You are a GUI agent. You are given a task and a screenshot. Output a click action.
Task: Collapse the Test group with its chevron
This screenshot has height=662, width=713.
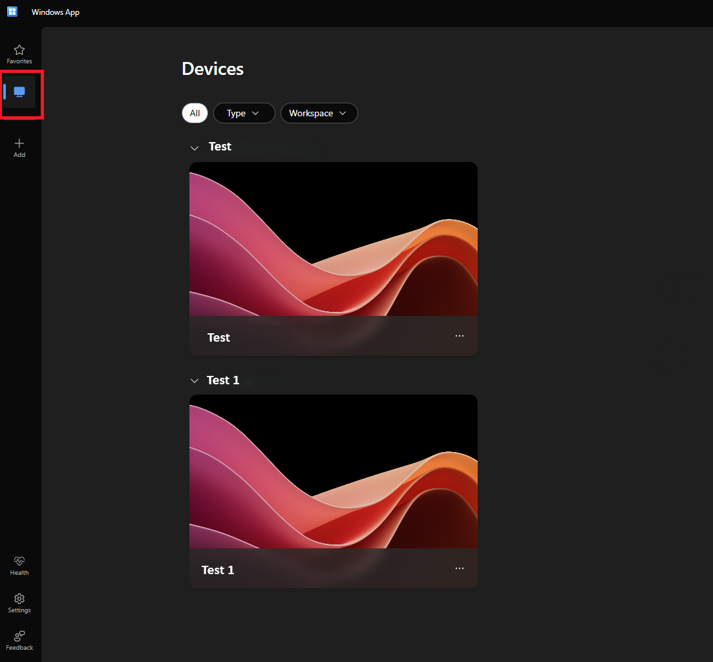pyautogui.click(x=195, y=148)
